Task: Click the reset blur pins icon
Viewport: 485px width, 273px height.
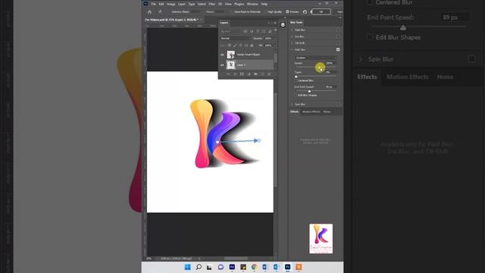Action: (305, 12)
